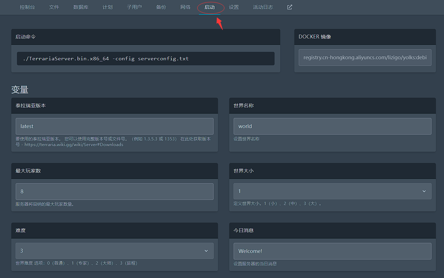Click the 变量 heading

click(x=20, y=90)
